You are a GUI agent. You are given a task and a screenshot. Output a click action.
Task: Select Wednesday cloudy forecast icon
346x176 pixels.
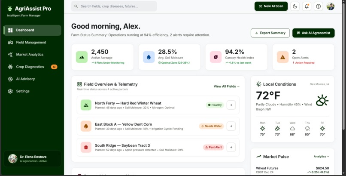(292, 129)
